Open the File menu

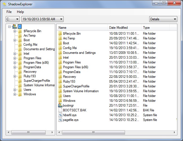tap(9, 12)
